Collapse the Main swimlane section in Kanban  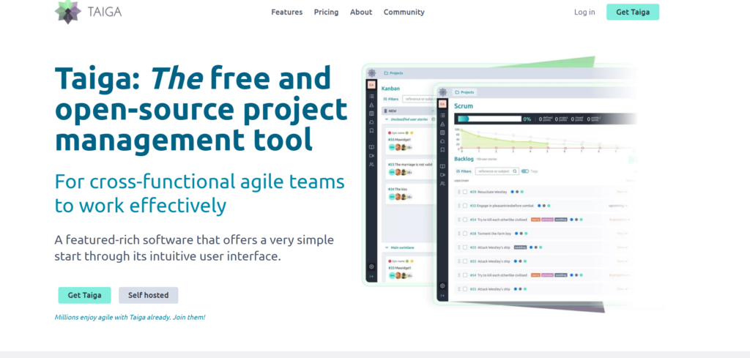tap(387, 249)
